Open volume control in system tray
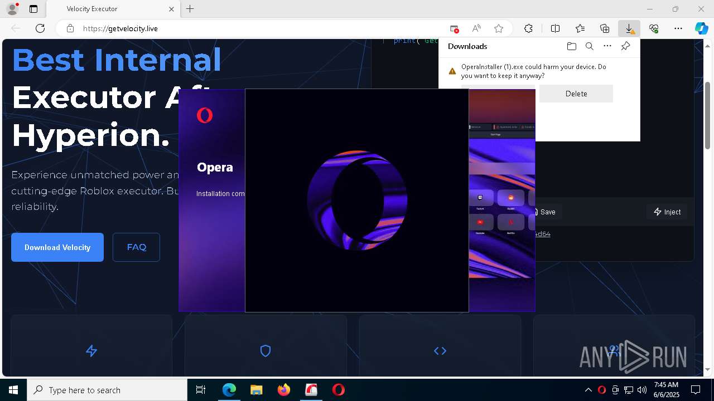The height and width of the screenshot is (401, 714). tap(642, 390)
